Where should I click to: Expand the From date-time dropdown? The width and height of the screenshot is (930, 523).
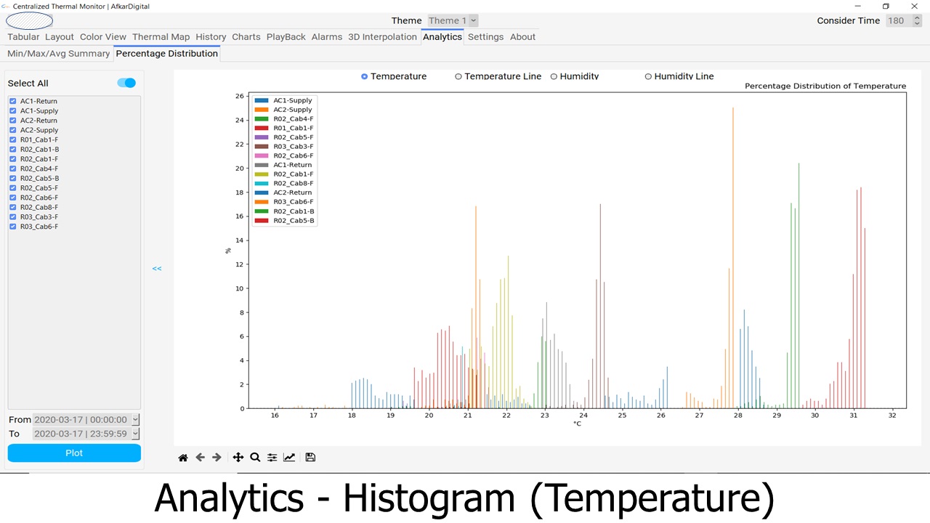click(136, 420)
